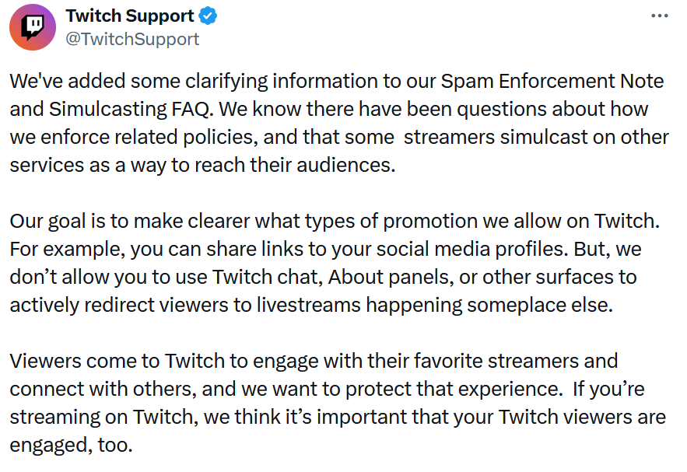Screen dimensions: 687x472
Task: Click the words "If you're" in the post
Action: point(608,390)
